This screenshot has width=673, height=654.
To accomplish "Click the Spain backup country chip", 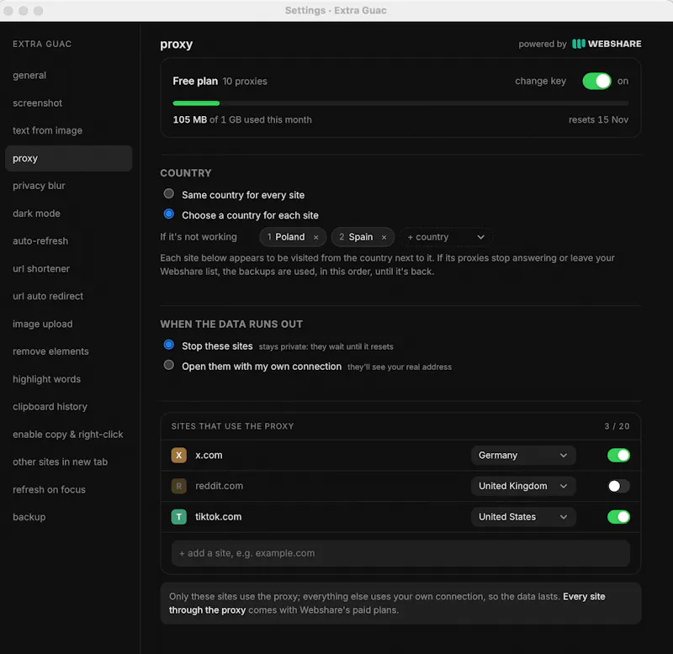I will pos(363,237).
